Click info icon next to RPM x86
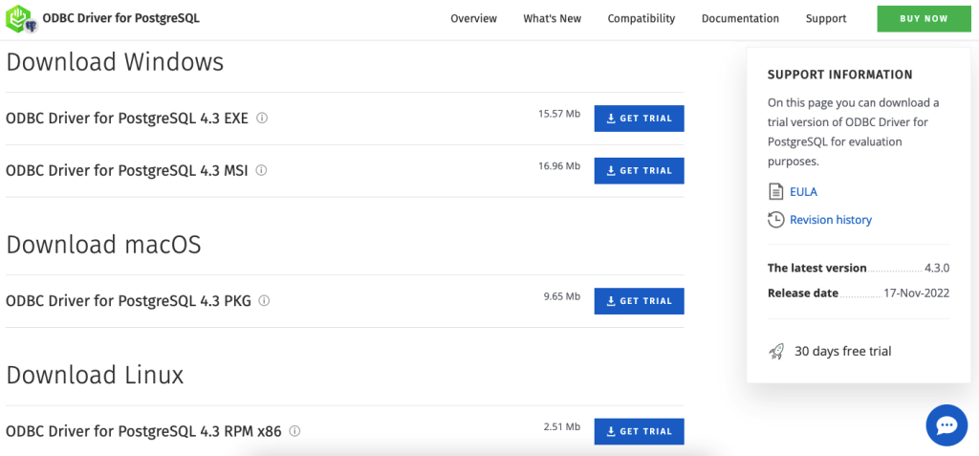The image size is (979, 456). 294,431
